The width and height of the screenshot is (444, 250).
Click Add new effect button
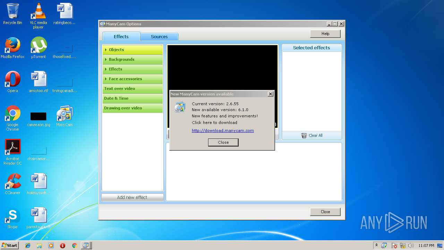(x=132, y=197)
